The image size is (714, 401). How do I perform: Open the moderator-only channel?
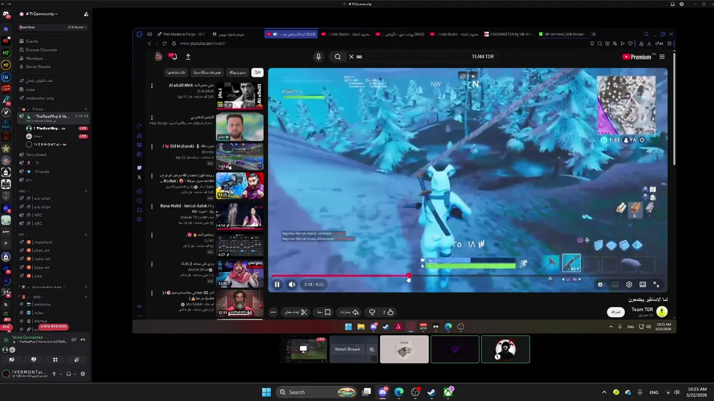[53, 98]
